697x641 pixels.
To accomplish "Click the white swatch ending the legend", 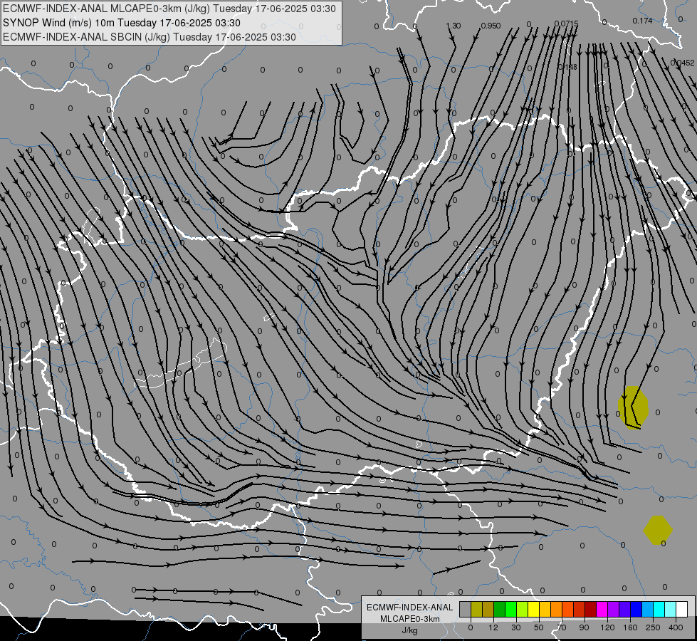I will (682, 609).
